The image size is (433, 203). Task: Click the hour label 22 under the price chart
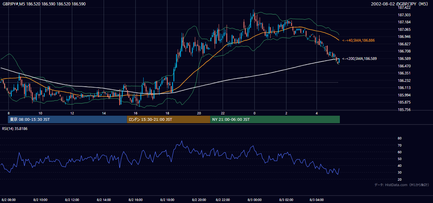coord(223,113)
